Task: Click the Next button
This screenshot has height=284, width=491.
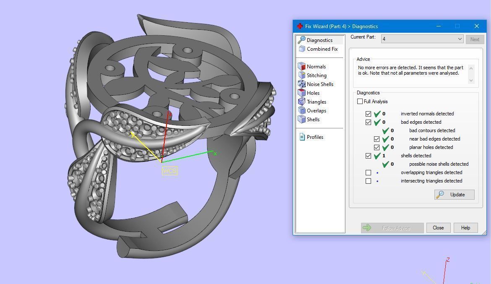Action: pos(475,39)
